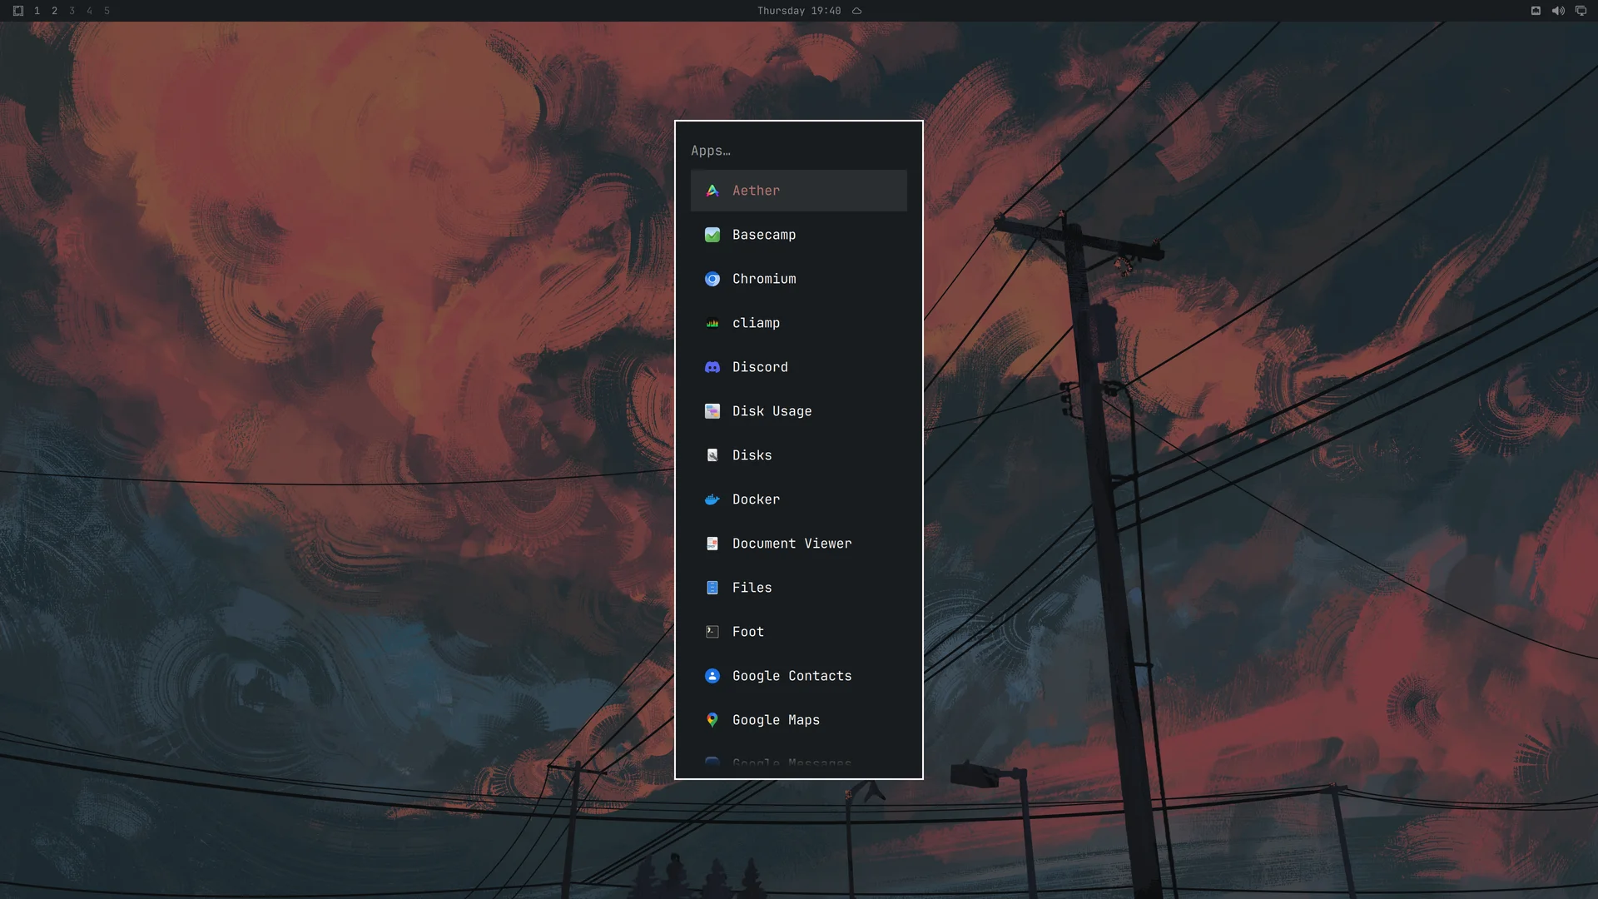Click the Chromium browser icon
Image resolution: width=1598 pixels, height=899 pixels.
(712, 279)
